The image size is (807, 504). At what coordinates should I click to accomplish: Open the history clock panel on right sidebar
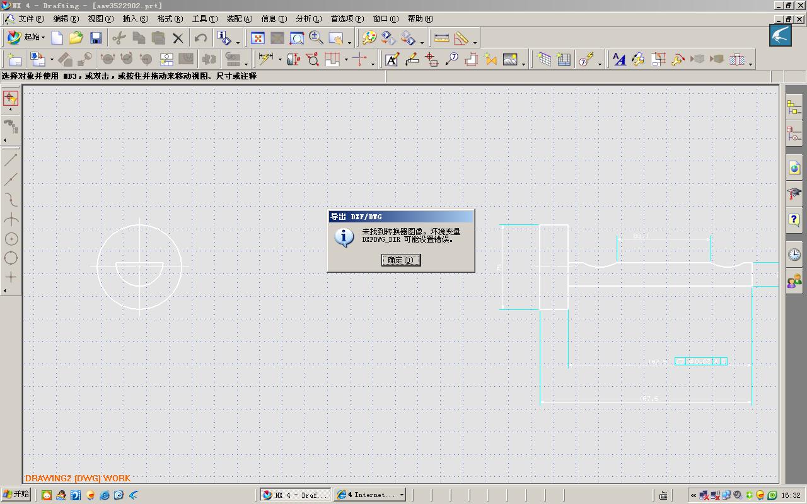794,254
